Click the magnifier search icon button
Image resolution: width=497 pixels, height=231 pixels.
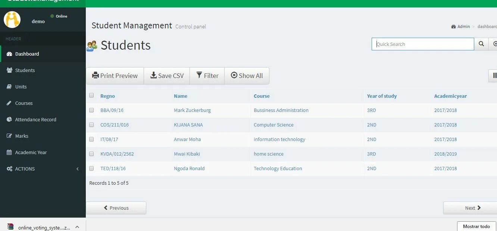pyautogui.click(x=481, y=44)
